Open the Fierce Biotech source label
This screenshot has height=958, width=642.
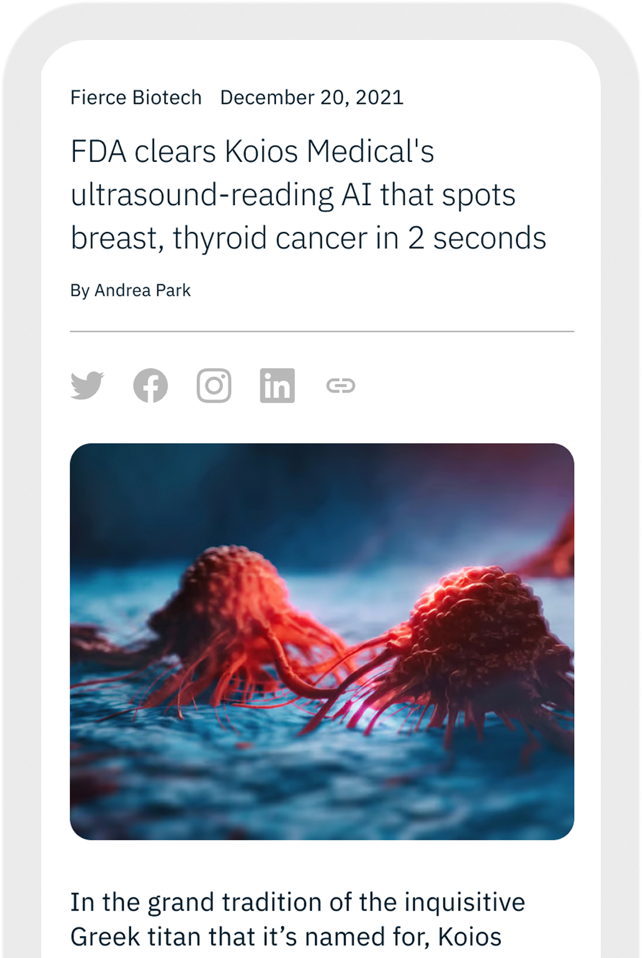136,98
